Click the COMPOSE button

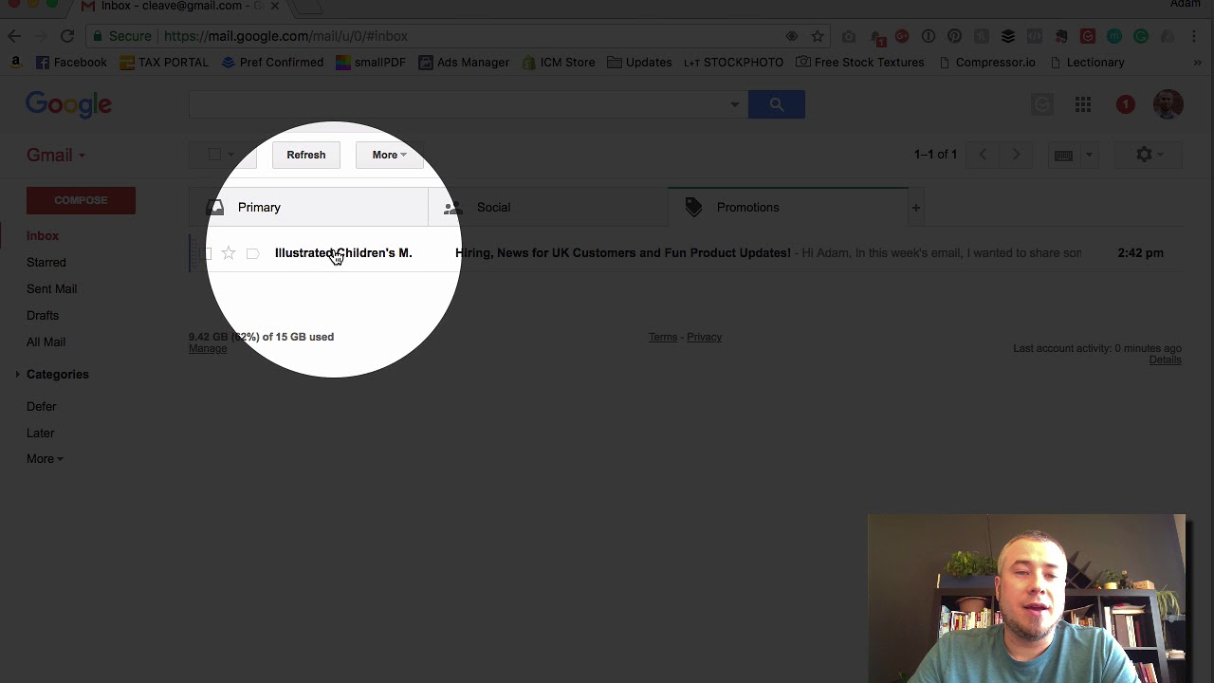[x=81, y=200]
